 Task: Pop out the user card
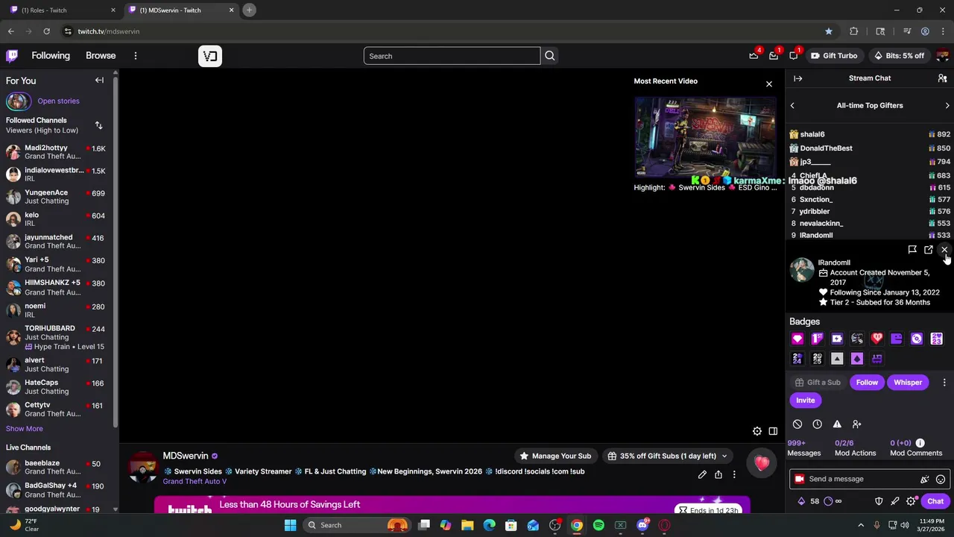(929, 250)
